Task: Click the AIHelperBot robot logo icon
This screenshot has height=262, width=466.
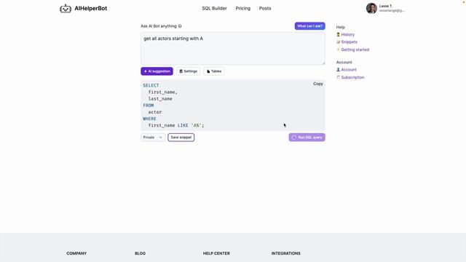Action: 66,8
